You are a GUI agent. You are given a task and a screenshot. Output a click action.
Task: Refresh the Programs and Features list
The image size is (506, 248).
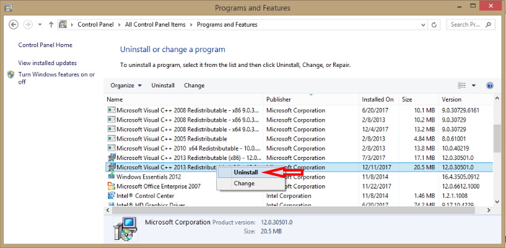pyautogui.click(x=434, y=25)
